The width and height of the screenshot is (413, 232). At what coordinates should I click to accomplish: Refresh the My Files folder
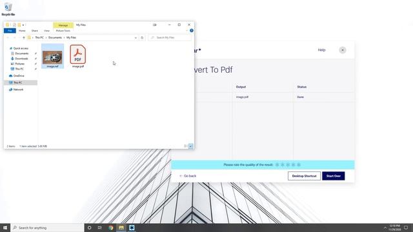click(142, 37)
